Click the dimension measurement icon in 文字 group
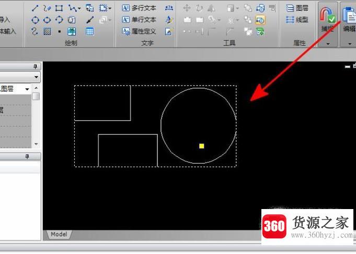 [169, 8]
